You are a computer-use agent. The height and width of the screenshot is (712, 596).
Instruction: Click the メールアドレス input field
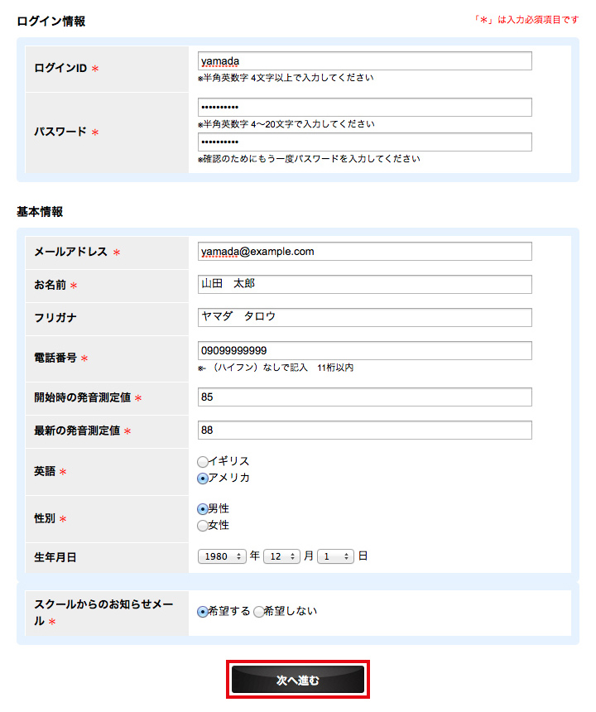364,252
